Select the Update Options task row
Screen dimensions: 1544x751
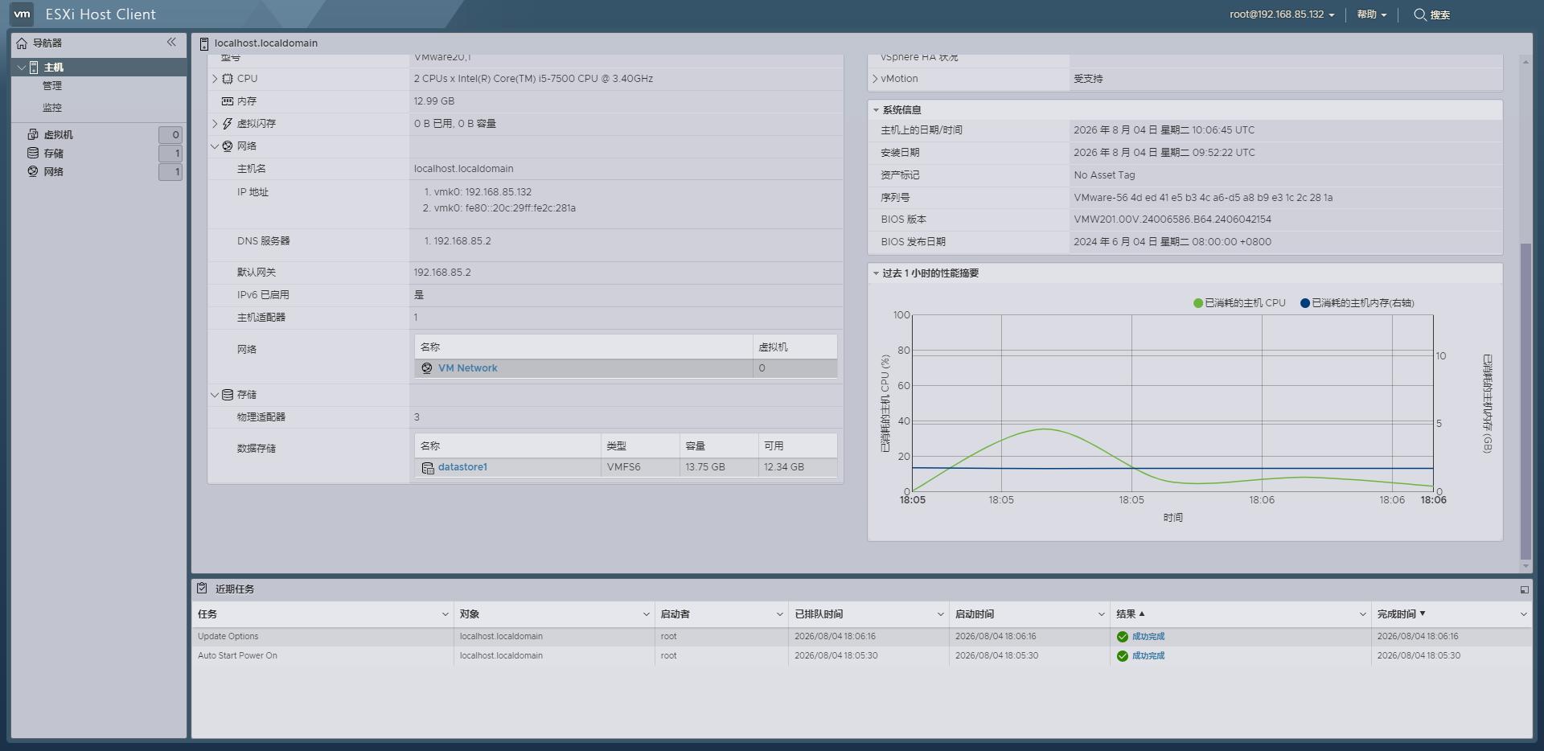[861, 637]
